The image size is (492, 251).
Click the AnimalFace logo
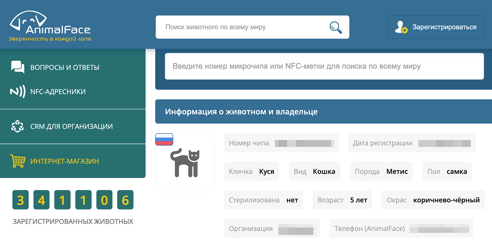[50, 26]
